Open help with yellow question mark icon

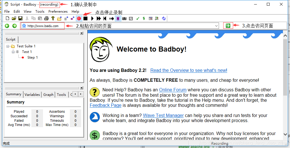(53, 18)
